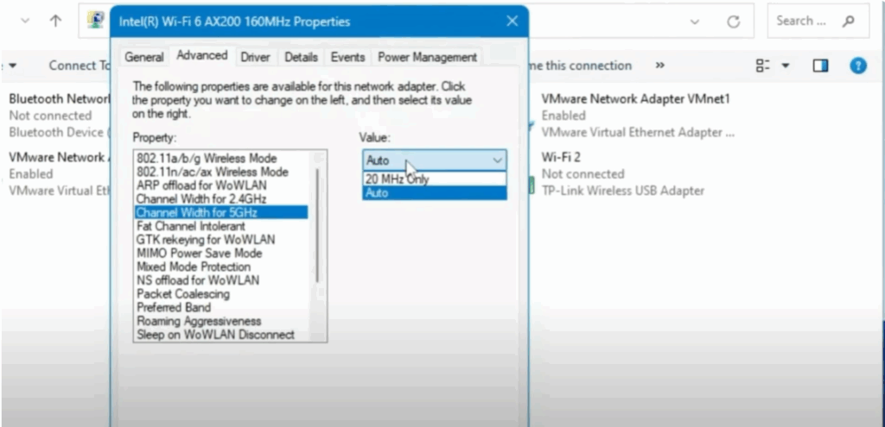Choose 20 MHz Only from Value list
Viewport: 885px width, 427px height.
point(435,179)
